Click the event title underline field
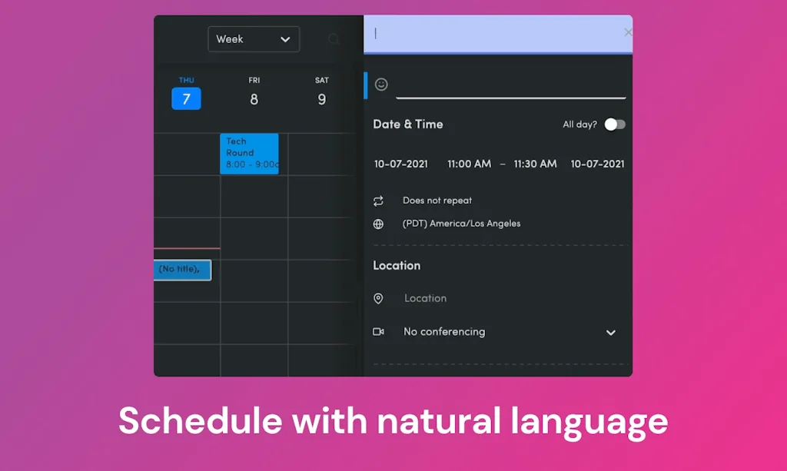This screenshot has width=787, height=471. (510, 86)
